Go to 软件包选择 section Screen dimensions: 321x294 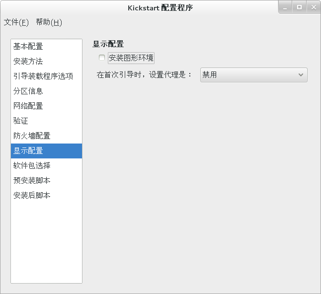point(47,165)
